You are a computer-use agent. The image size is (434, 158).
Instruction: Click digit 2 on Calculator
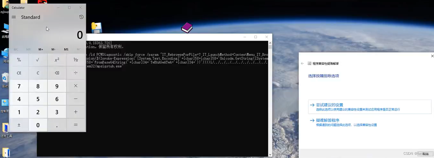click(x=38, y=112)
